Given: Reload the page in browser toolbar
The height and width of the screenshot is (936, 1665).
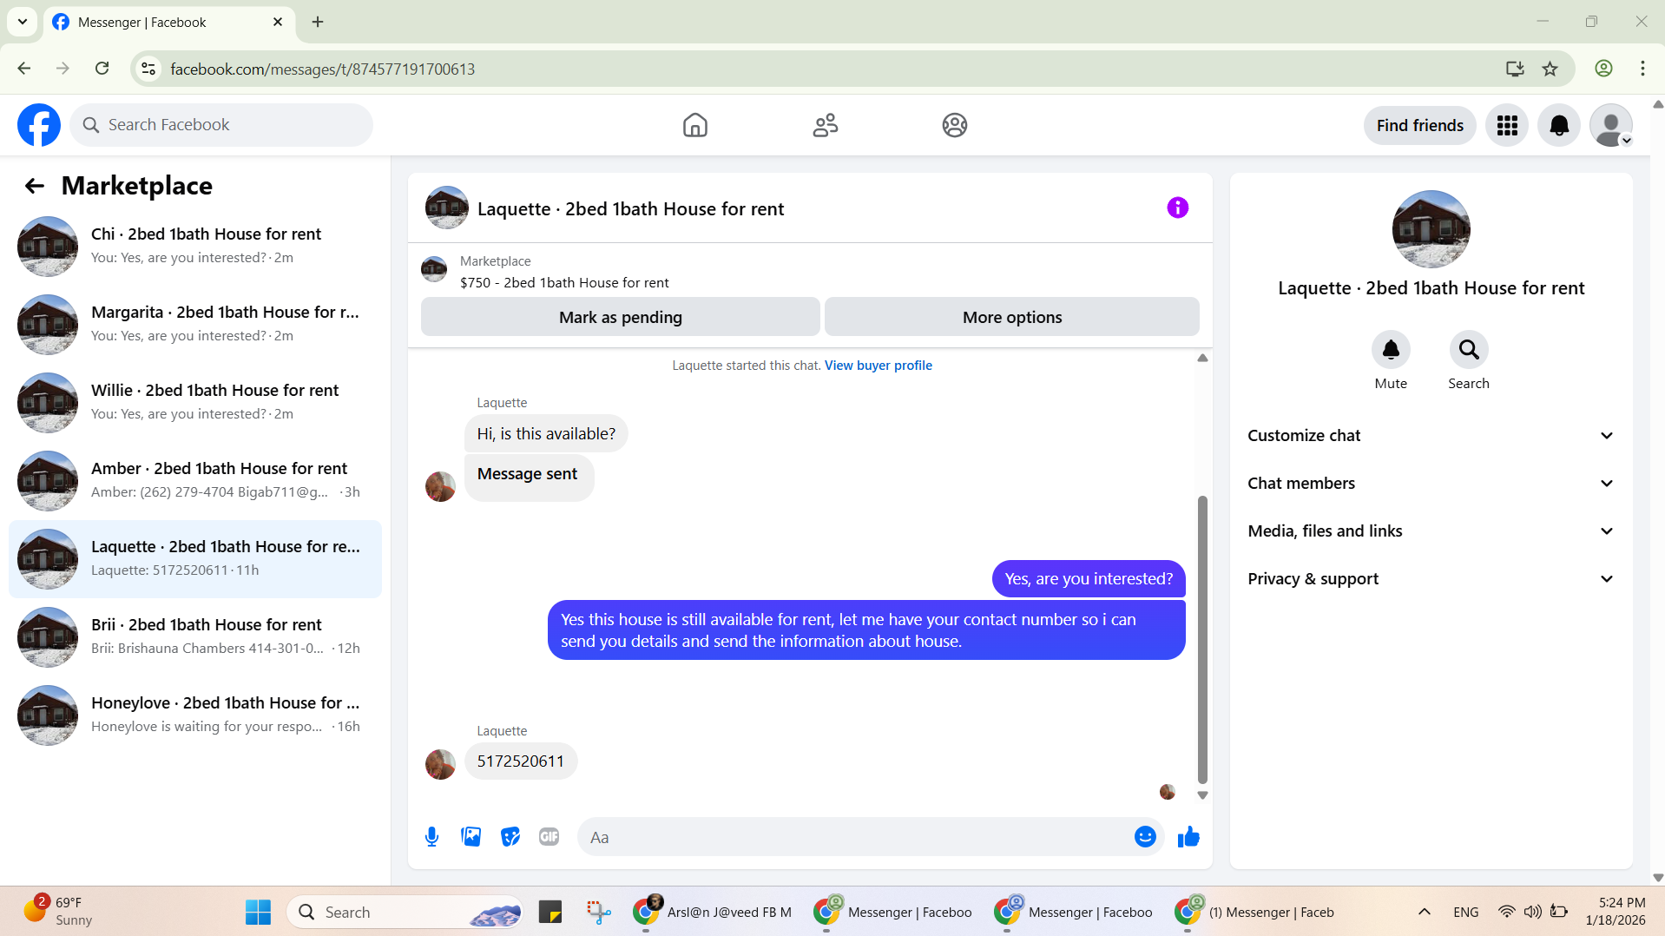Looking at the screenshot, I should (x=102, y=69).
